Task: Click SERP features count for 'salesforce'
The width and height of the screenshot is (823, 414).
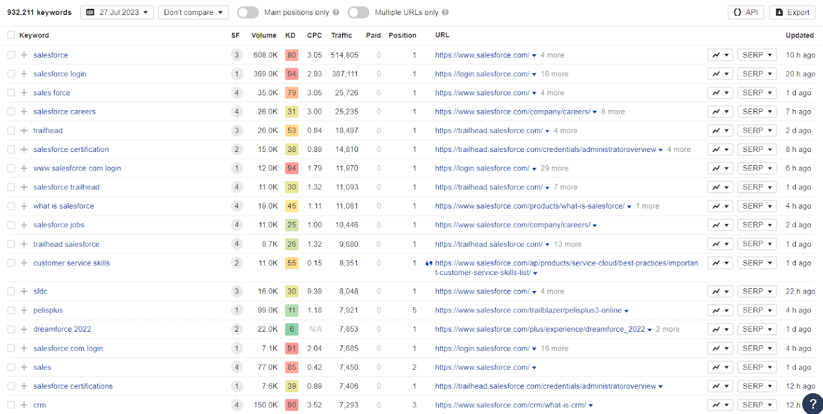Action: (x=237, y=55)
